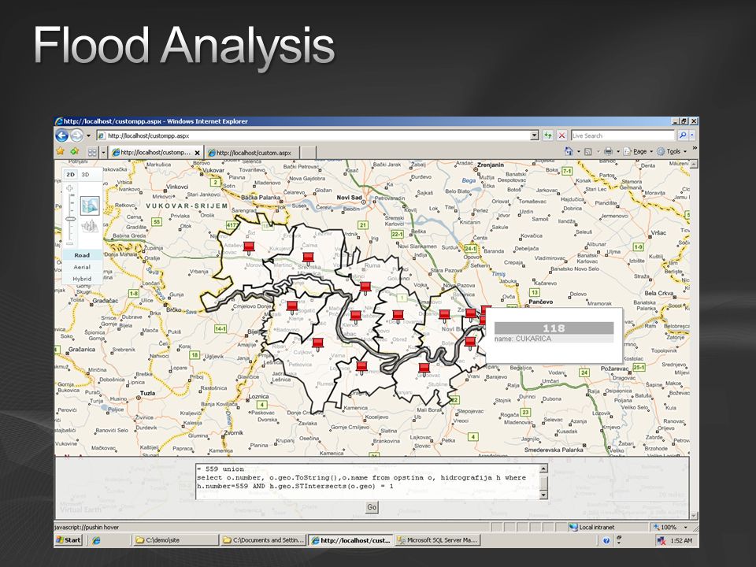Image resolution: width=756 pixels, height=567 pixels.
Task: Click the Refresh green arrows icon
Action: pyautogui.click(x=548, y=136)
